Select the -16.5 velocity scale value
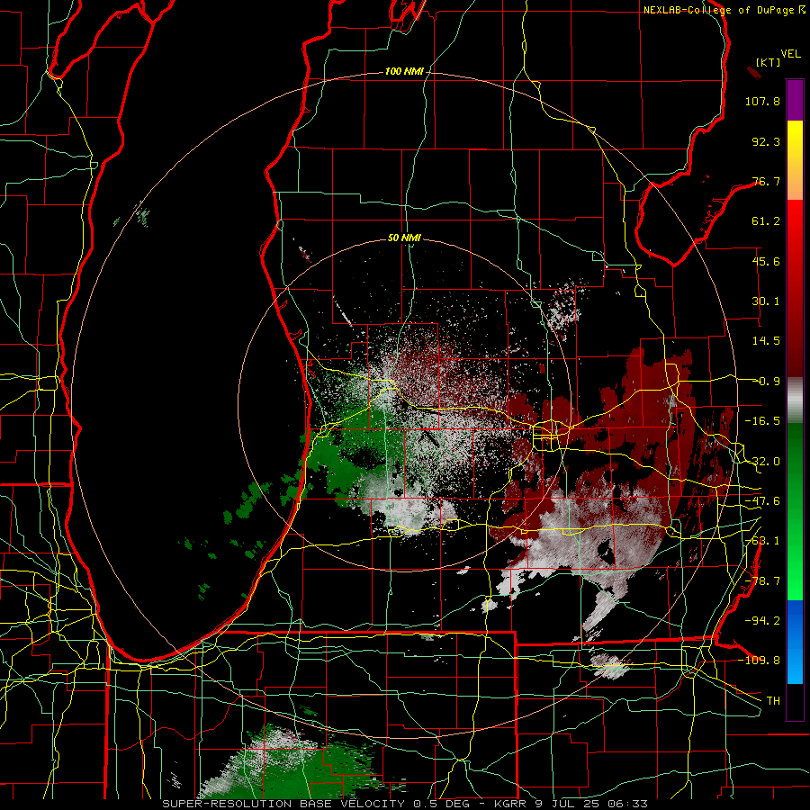Screen dimensions: 810x810 (x=762, y=421)
